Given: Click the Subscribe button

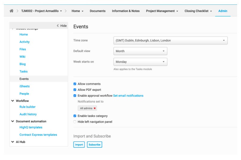Looking at the screenshot, I should (94, 145).
